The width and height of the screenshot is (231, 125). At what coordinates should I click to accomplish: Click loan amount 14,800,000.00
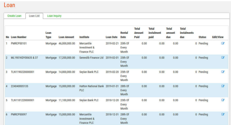click(67, 72)
